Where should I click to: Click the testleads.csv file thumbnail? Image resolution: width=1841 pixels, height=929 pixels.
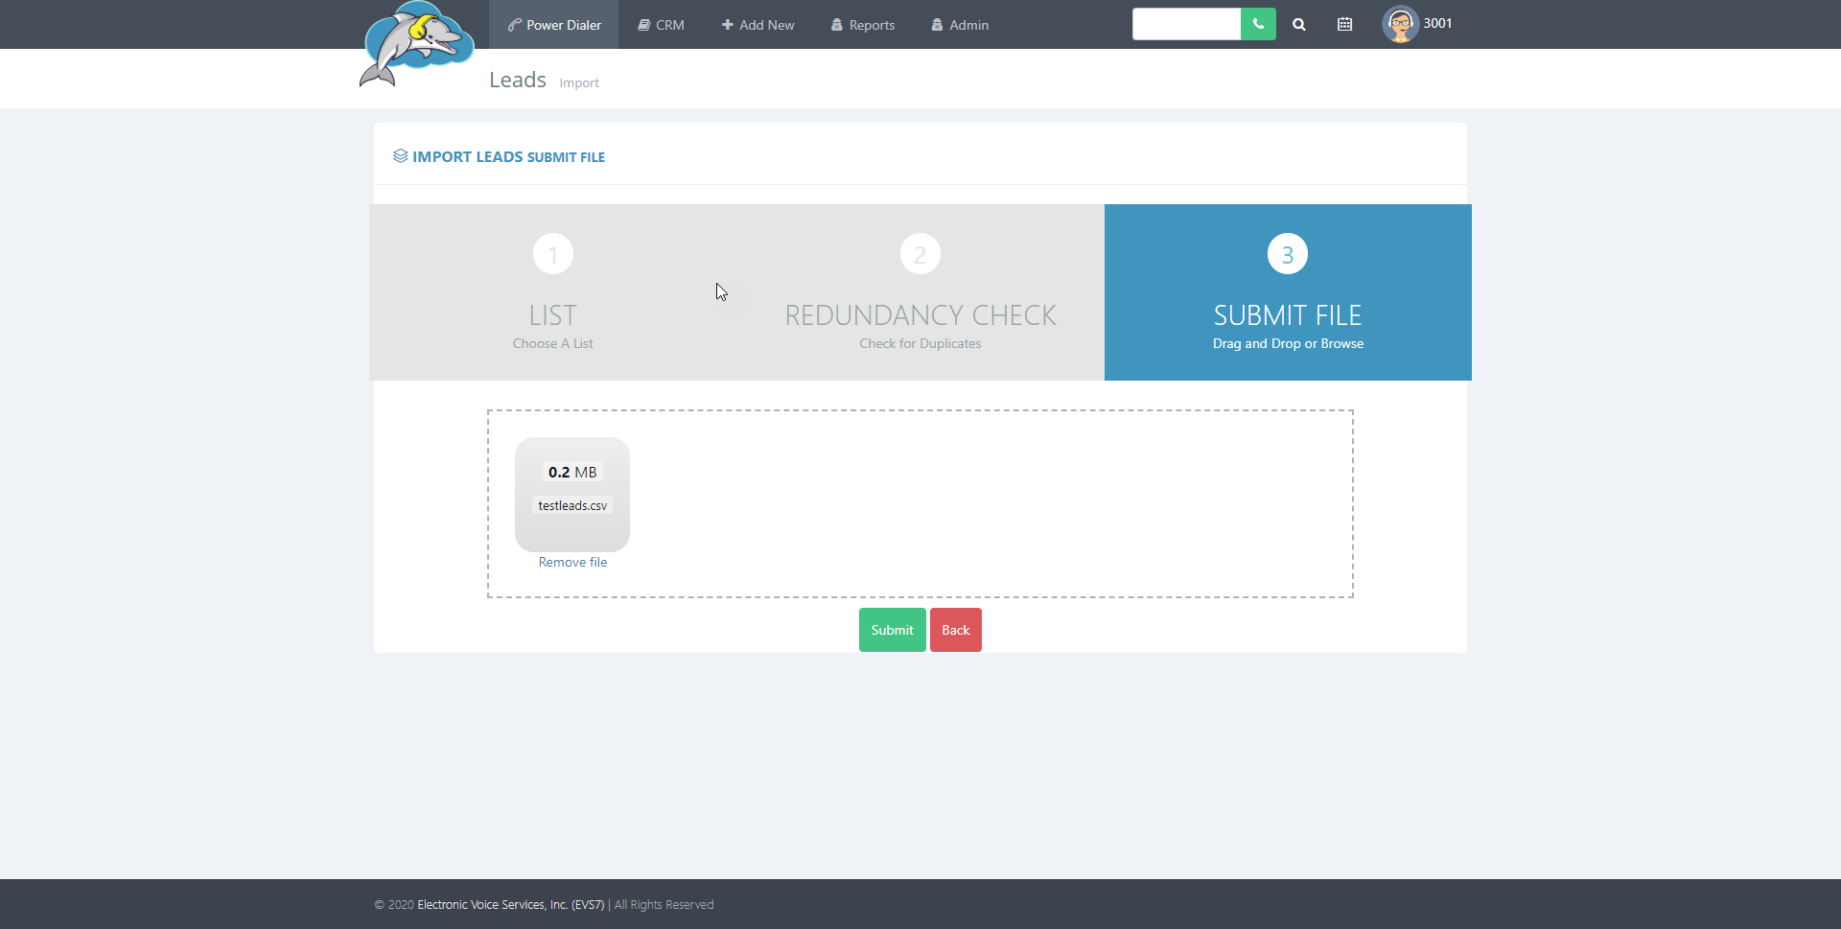tap(572, 495)
